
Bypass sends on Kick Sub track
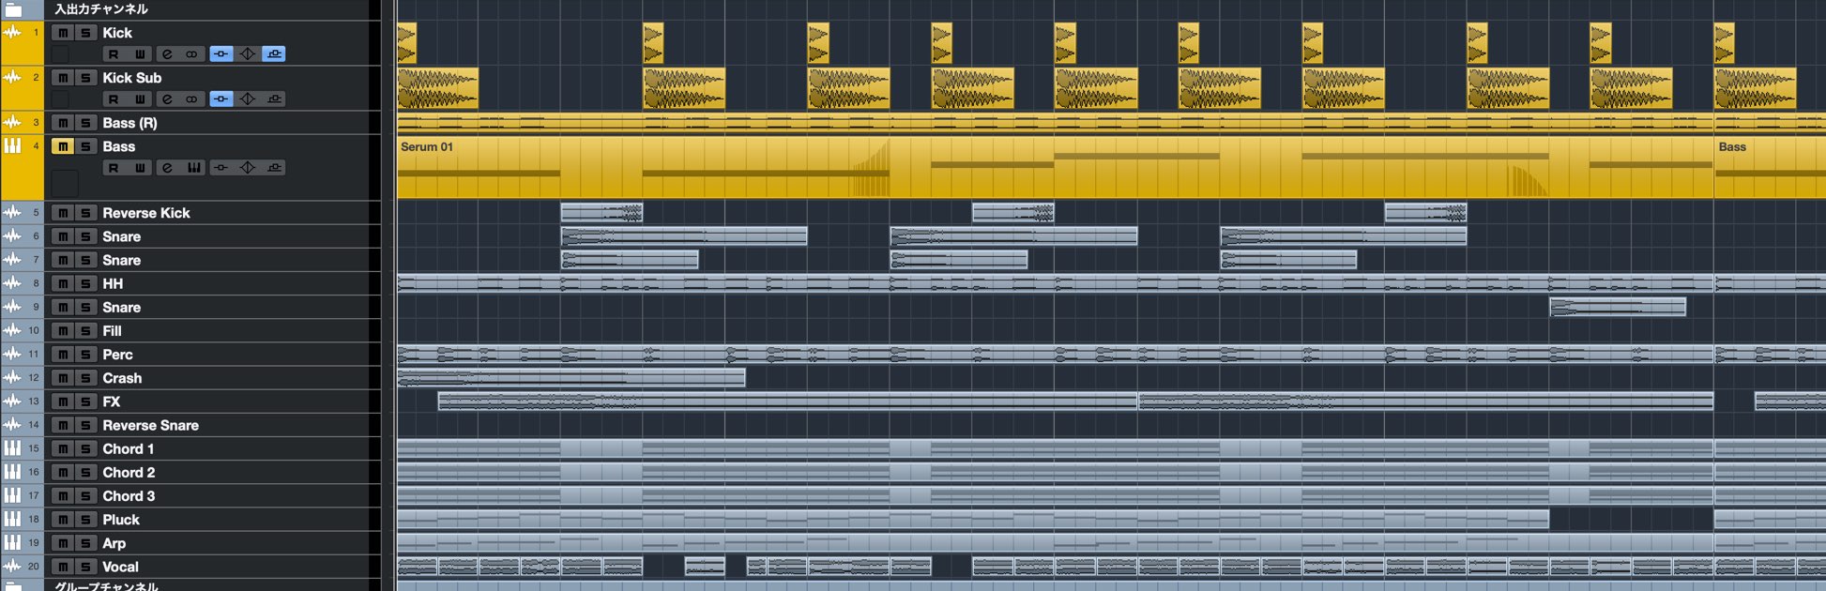[274, 99]
